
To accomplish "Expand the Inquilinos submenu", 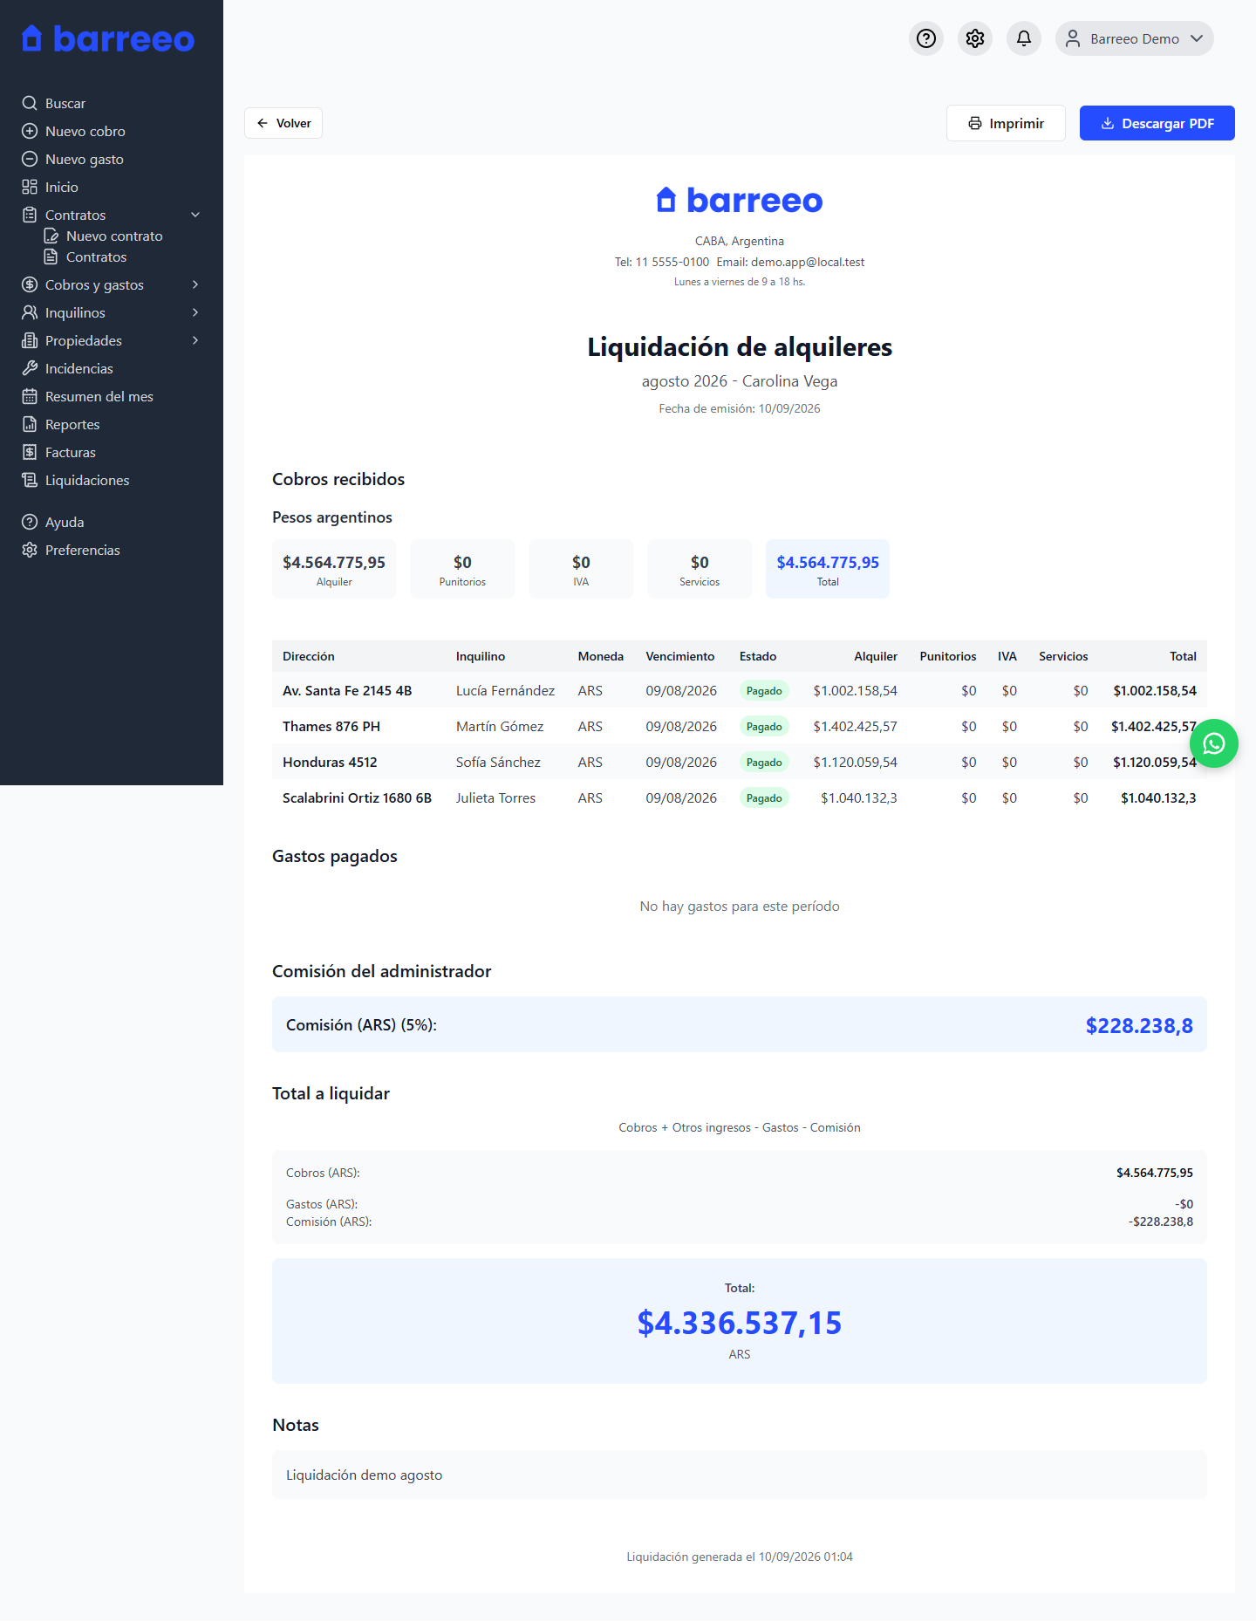I will tap(195, 312).
